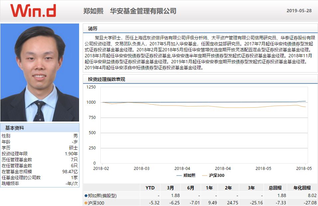Click the -7.01 six-month value
Viewport: 318px width, 206px height.
point(195,203)
